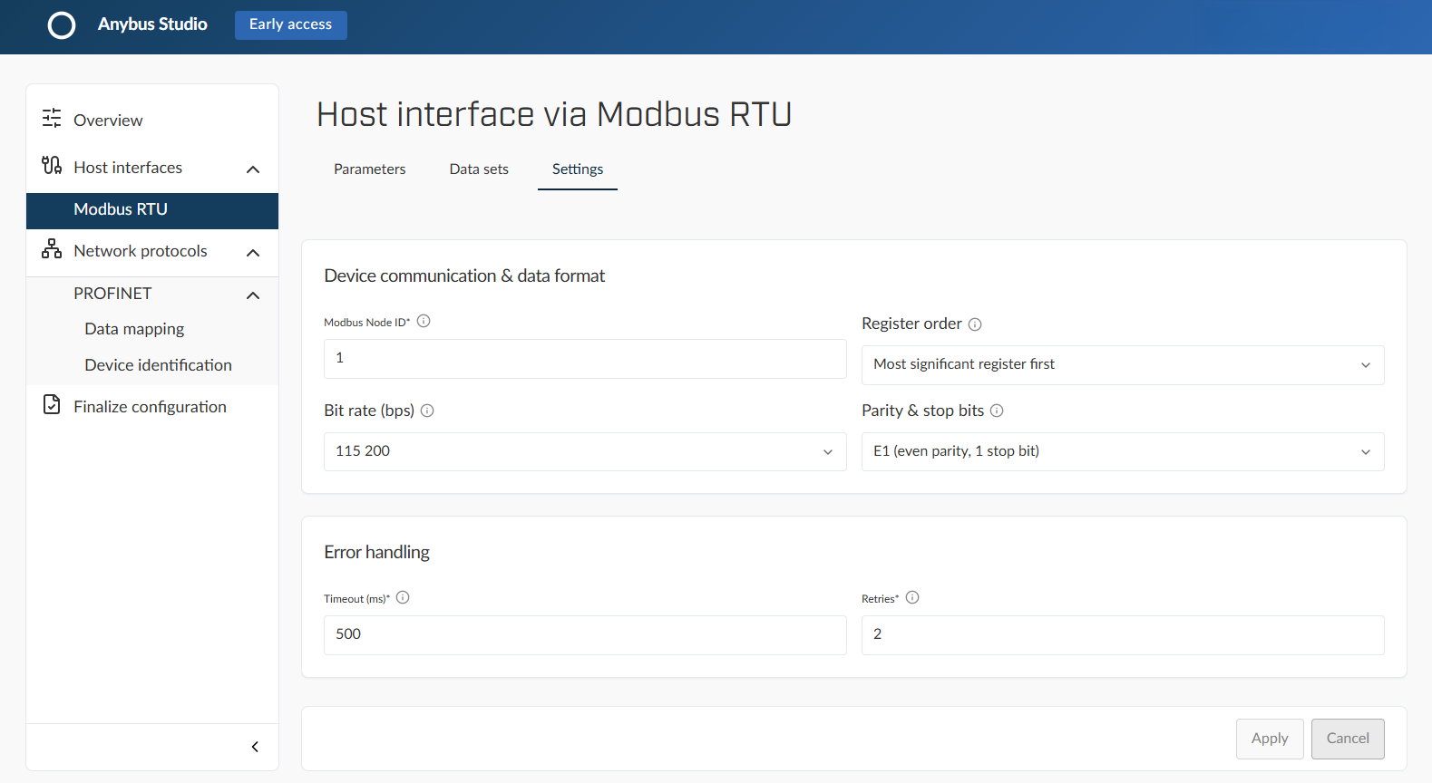Select the Settings tab

pos(578,169)
